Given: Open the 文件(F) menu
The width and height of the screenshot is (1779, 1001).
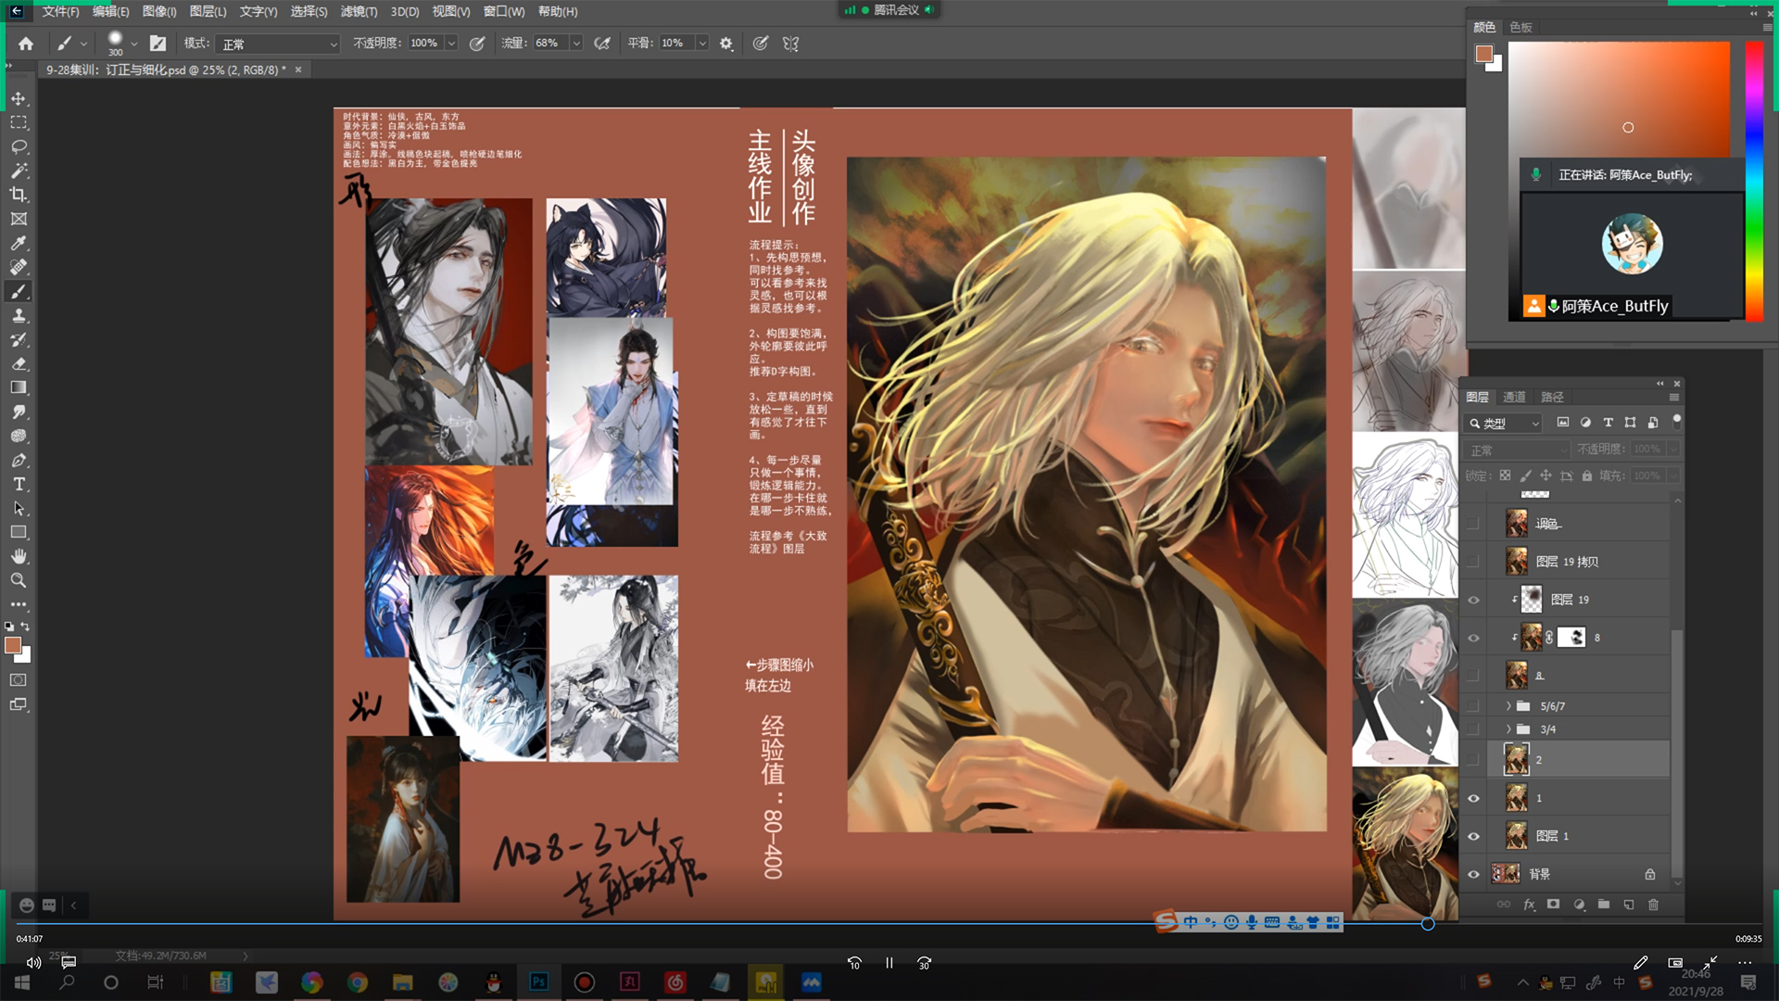Looking at the screenshot, I should 60,11.
